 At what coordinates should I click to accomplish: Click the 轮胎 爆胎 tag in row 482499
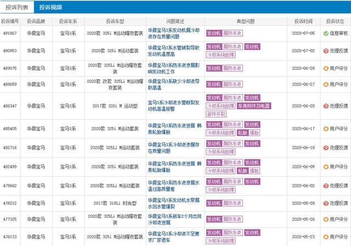(248, 171)
